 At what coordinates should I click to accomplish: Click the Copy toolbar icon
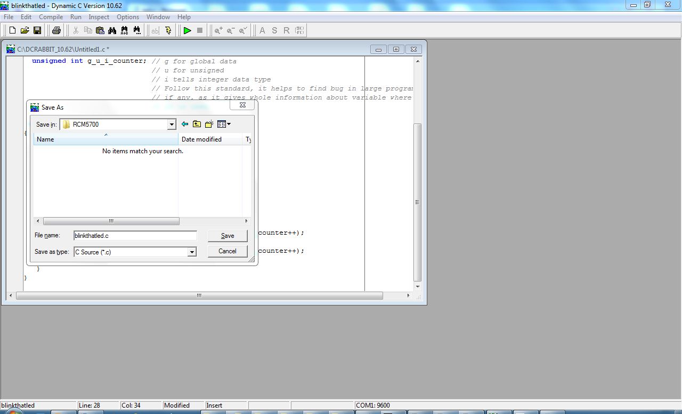point(88,30)
